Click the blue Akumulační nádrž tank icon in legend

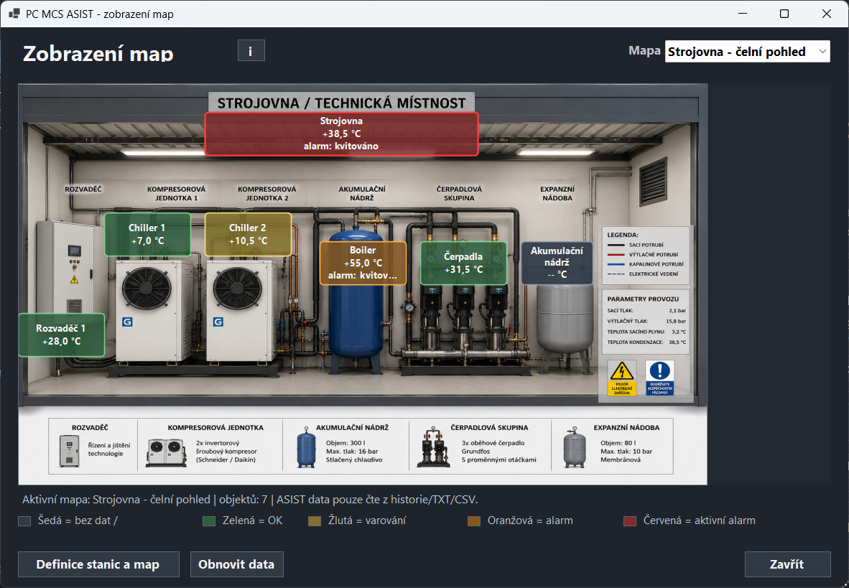(x=306, y=448)
